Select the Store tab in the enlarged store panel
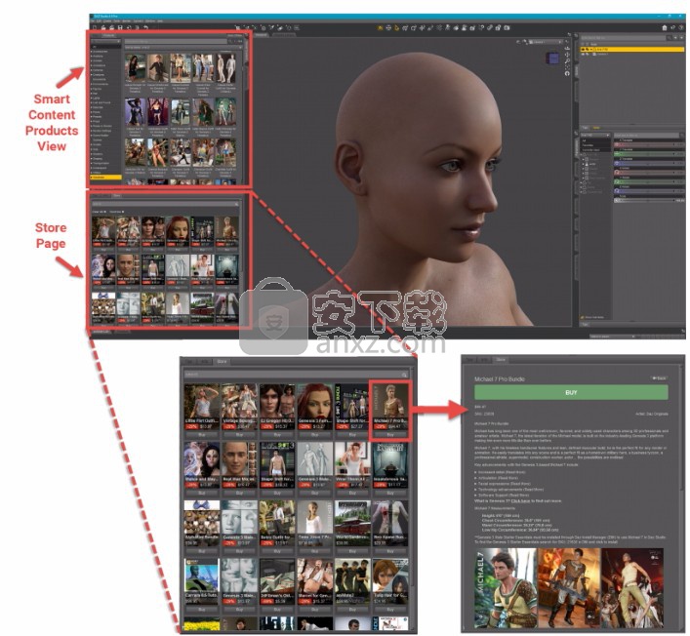Viewport: 690px width, 636px height. 222,362
